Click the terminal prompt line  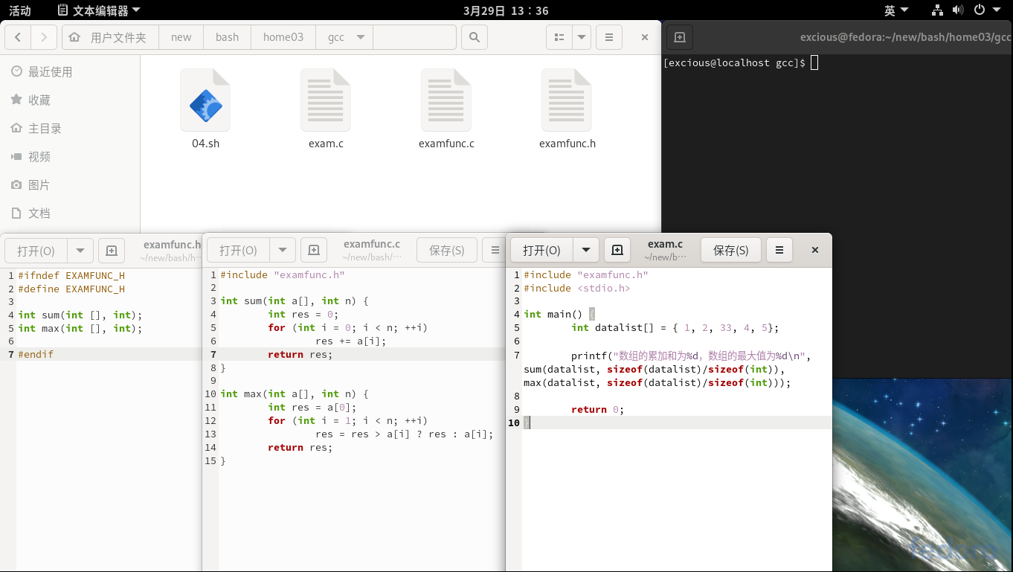(741, 63)
